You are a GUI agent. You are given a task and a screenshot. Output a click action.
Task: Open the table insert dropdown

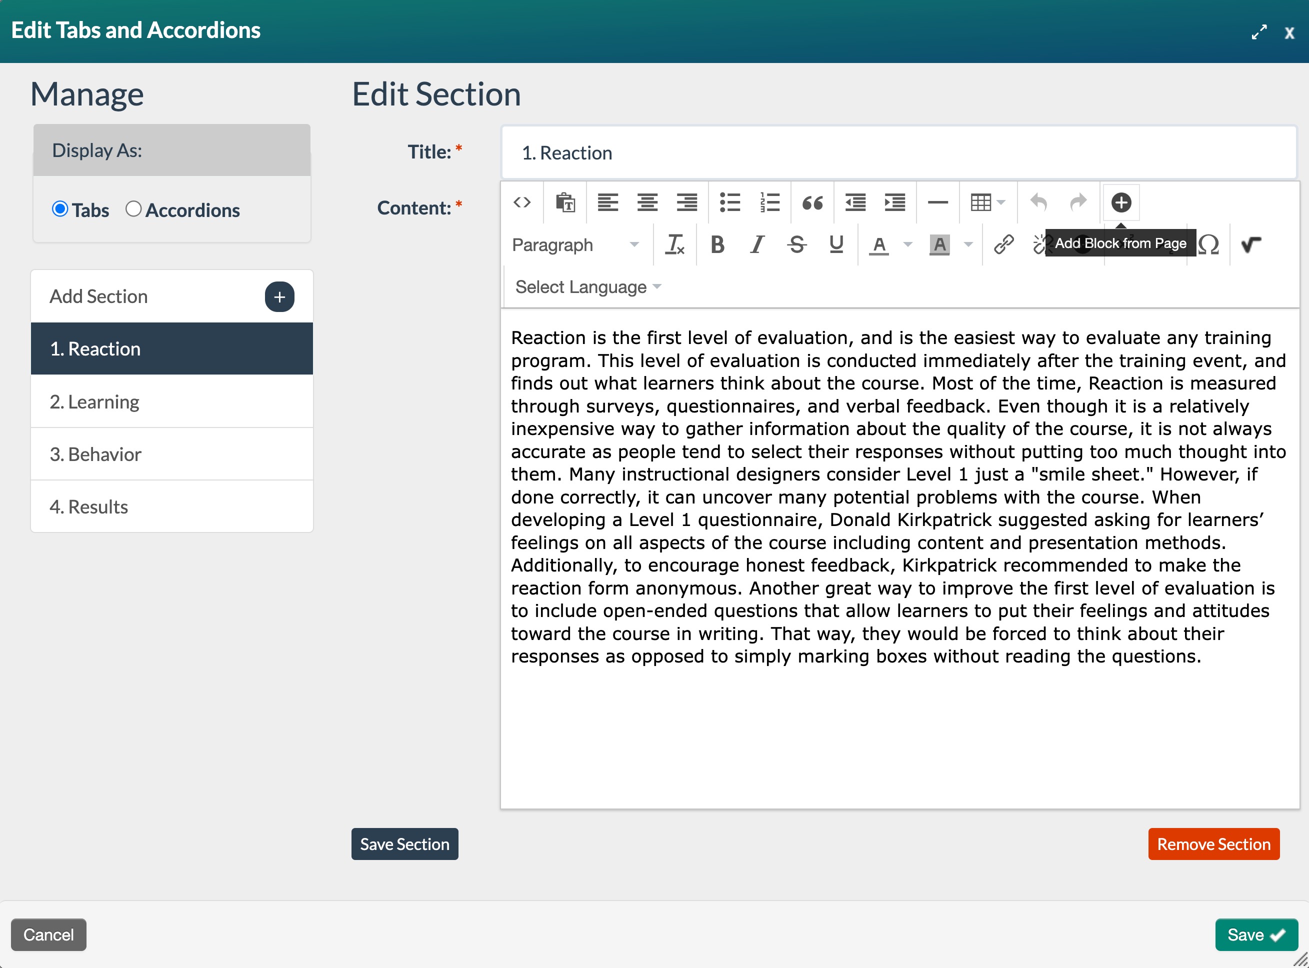988,202
